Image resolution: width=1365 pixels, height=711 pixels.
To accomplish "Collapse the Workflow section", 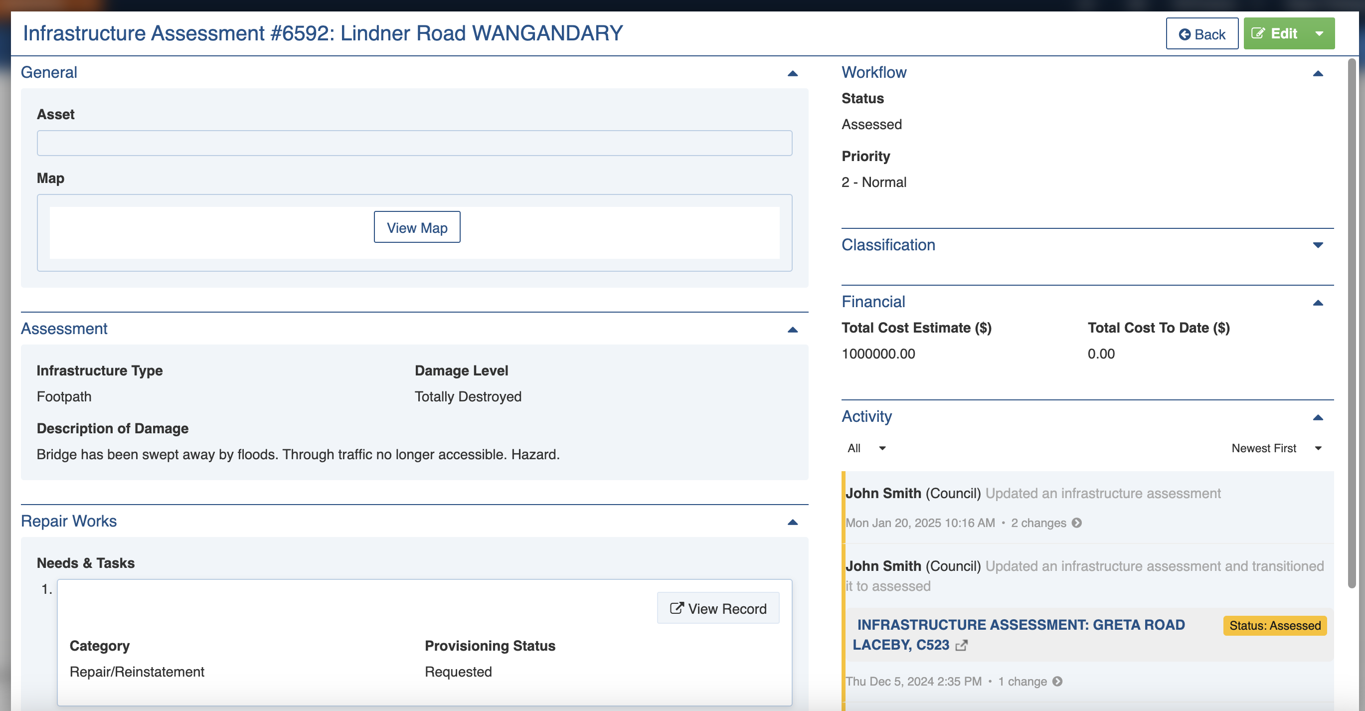I will coord(1317,73).
